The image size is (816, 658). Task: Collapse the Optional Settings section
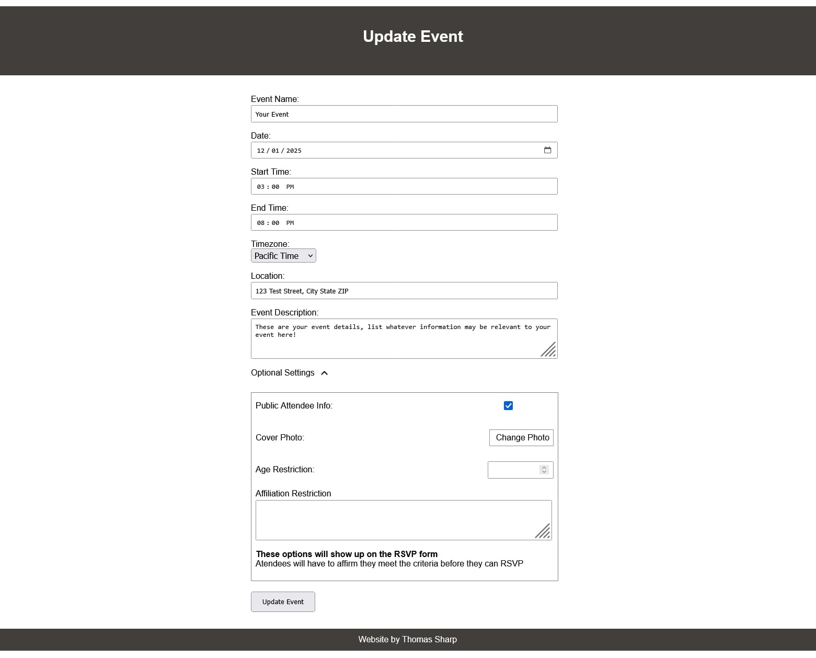325,373
